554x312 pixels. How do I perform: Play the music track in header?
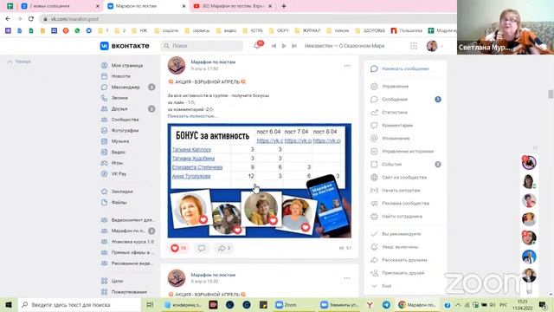(284, 46)
